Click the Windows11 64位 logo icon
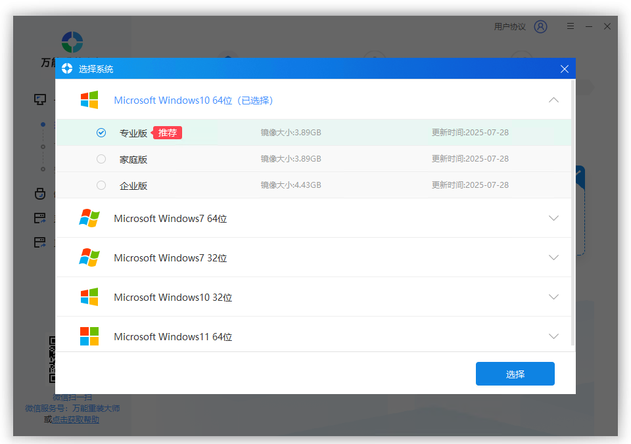Image resolution: width=631 pixels, height=444 pixels. (x=89, y=336)
